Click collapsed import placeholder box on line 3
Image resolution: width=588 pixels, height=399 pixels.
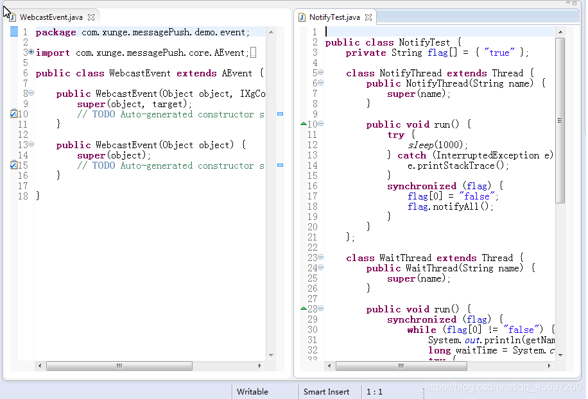pos(253,53)
